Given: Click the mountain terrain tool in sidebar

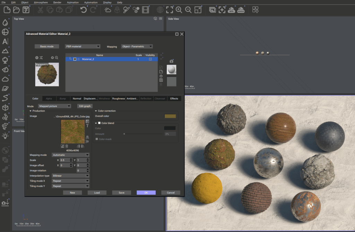Looking at the screenshot, I should [x=5, y=51].
